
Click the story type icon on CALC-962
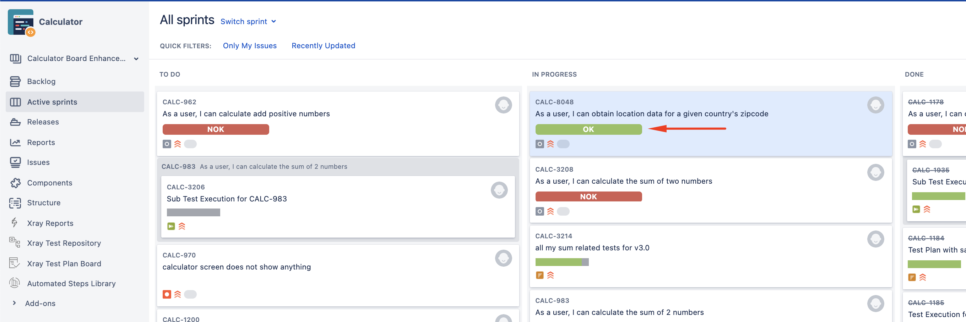167,144
